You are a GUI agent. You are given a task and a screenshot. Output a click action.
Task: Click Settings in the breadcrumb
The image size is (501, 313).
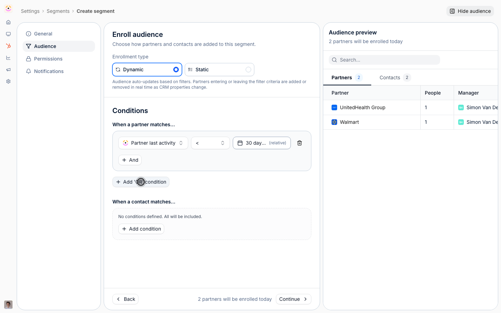click(30, 11)
